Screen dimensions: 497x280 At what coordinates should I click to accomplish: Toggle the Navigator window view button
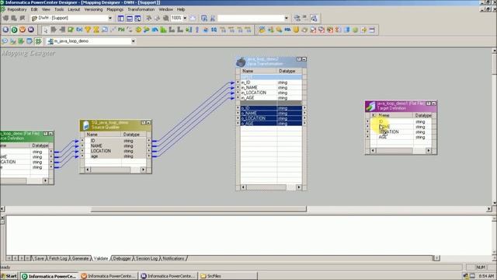121,18
